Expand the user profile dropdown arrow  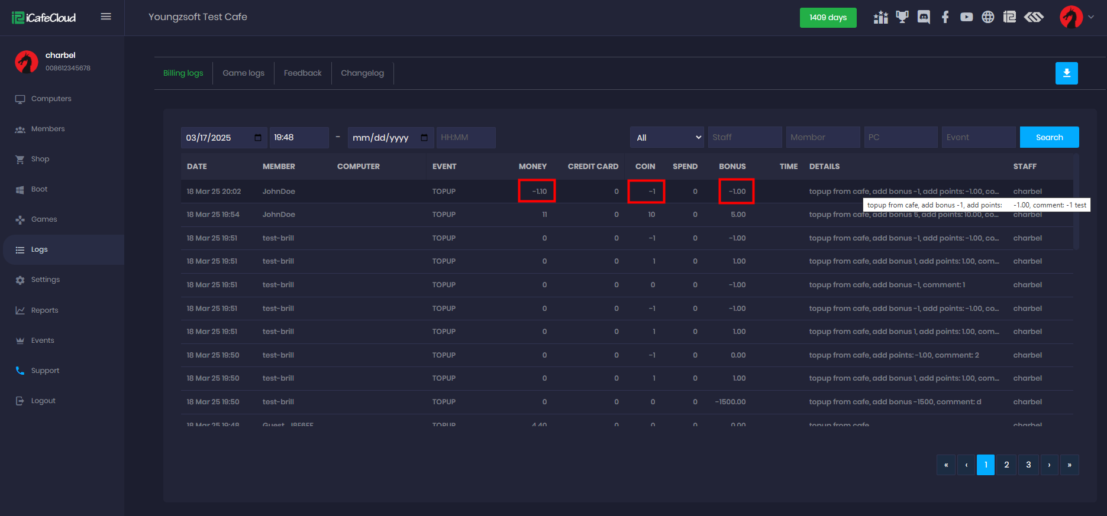tap(1091, 17)
